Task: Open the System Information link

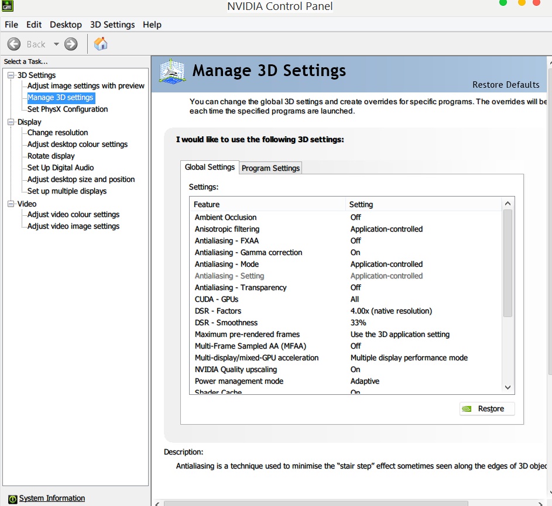Action: coord(52,498)
